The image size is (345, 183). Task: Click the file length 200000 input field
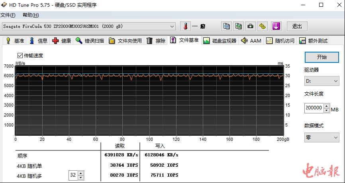(314, 108)
